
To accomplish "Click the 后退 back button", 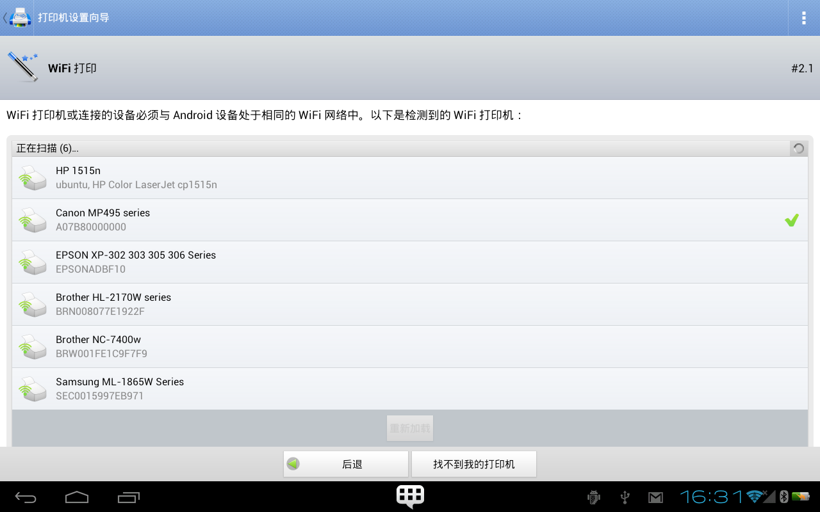I will 346,464.
